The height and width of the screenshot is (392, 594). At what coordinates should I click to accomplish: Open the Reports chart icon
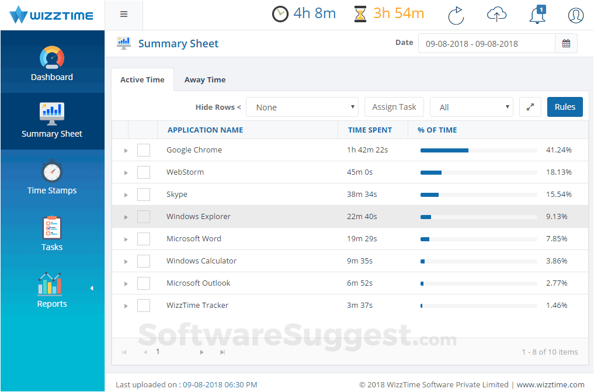pyautogui.click(x=50, y=284)
